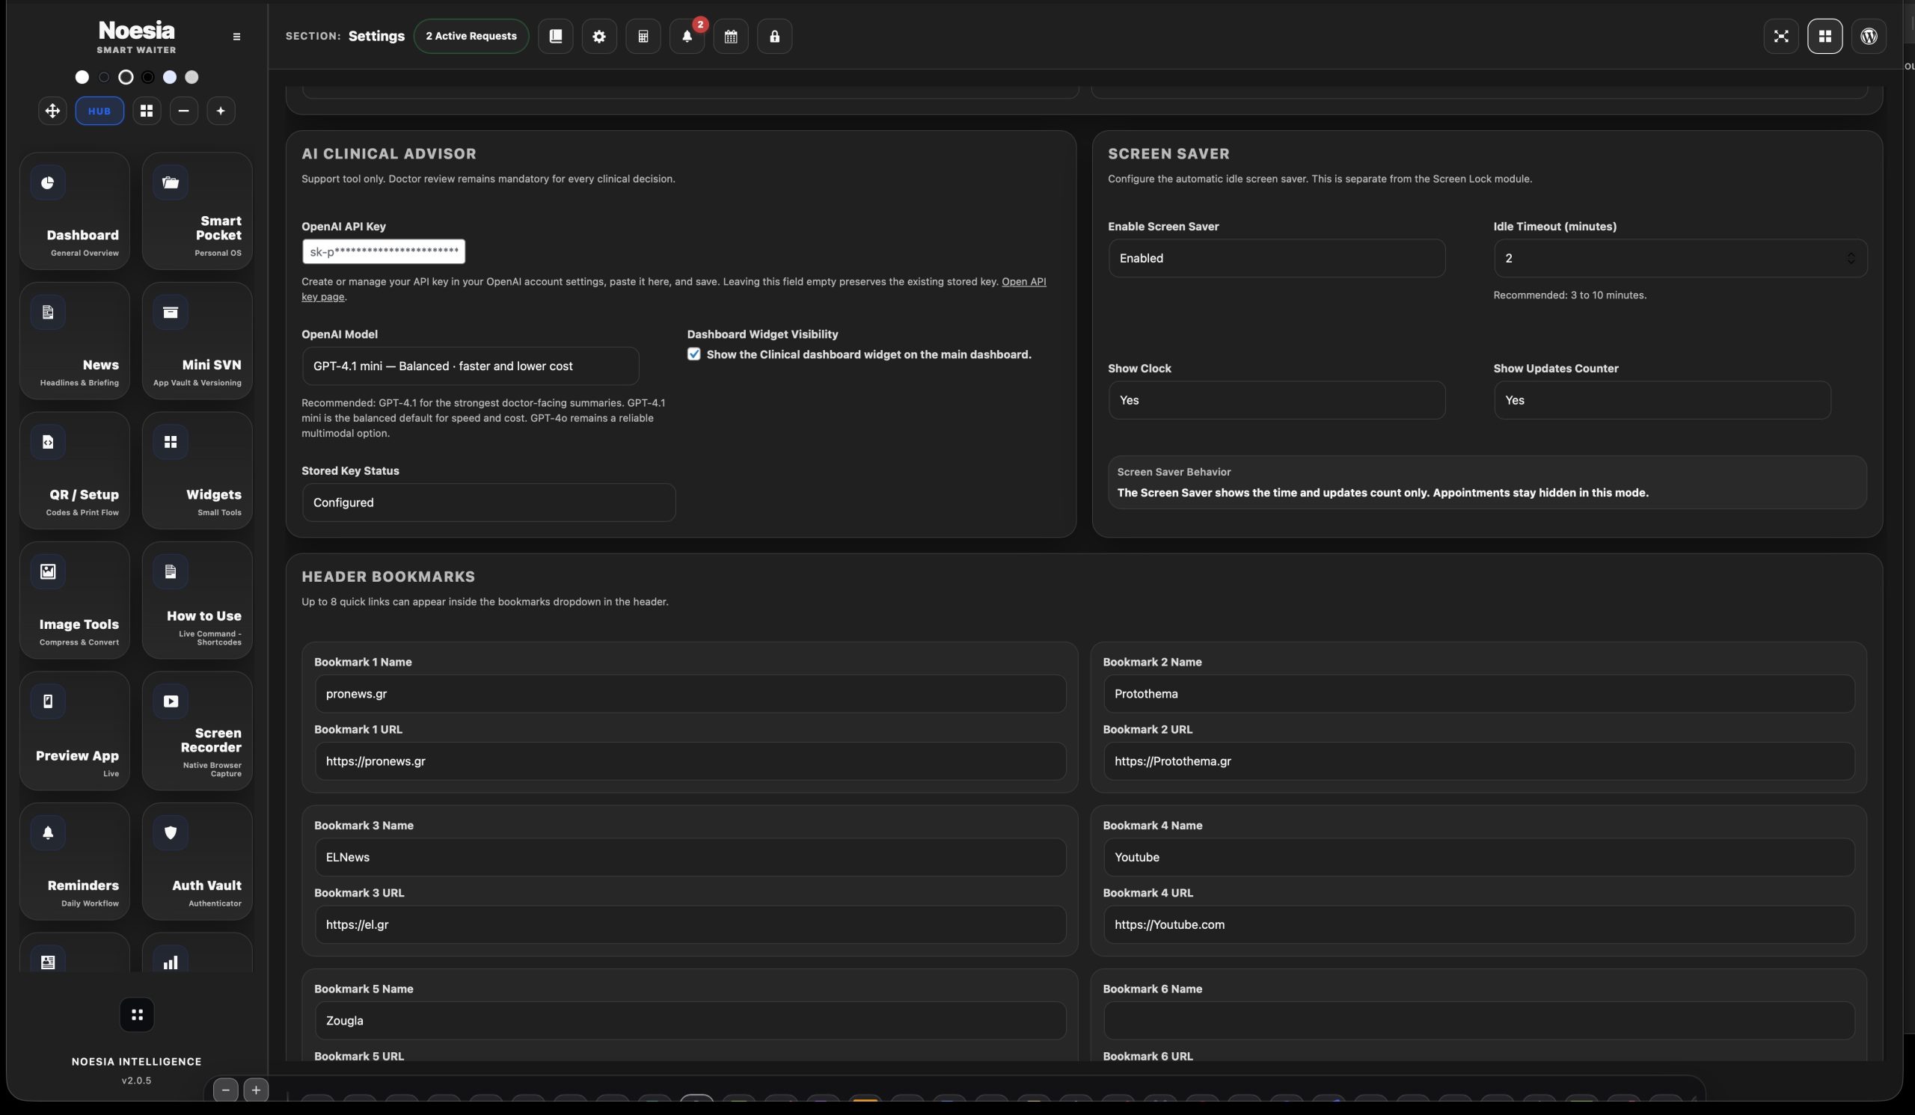Click the sparkle plus icon in sidebar toolbar
This screenshot has width=1915, height=1115.
pos(221,111)
